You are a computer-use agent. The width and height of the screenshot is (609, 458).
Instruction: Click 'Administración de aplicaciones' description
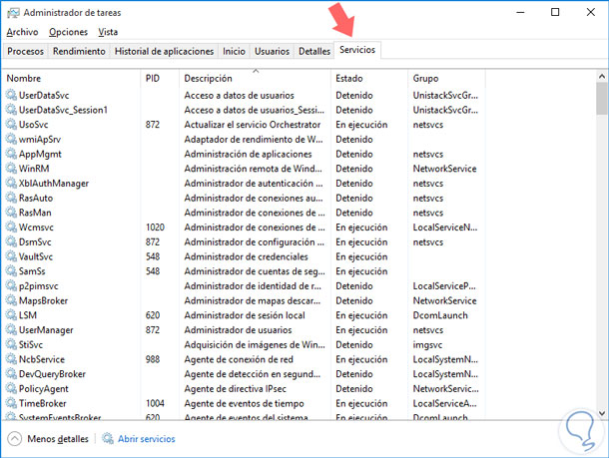click(x=248, y=154)
